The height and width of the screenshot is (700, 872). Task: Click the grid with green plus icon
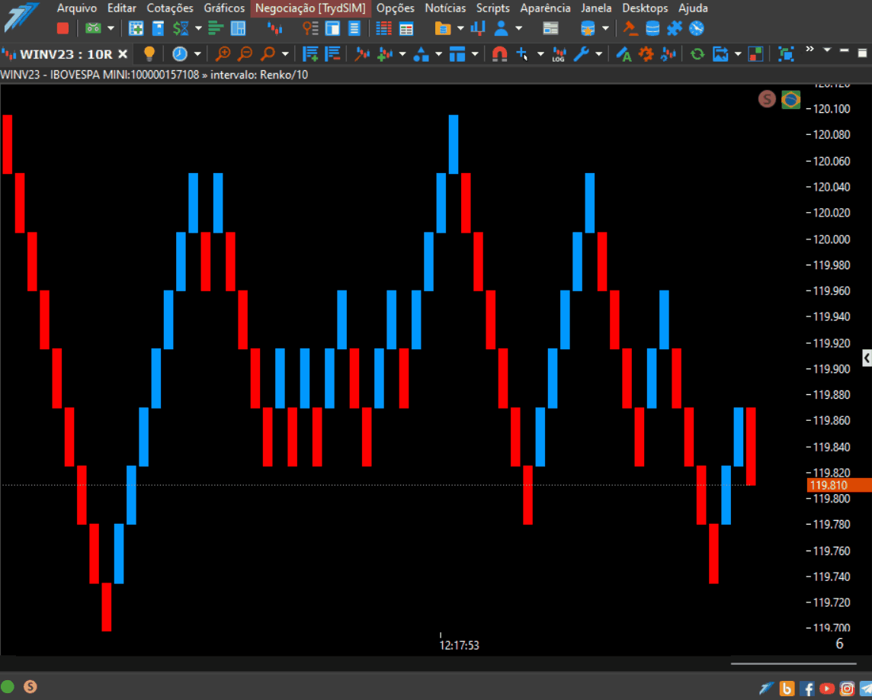click(x=136, y=27)
